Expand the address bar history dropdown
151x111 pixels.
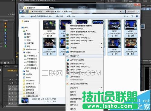[120, 12]
